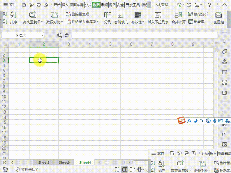Open the 安全 ribbon tab
This screenshot has width=231, height=173.
click(120, 5)
